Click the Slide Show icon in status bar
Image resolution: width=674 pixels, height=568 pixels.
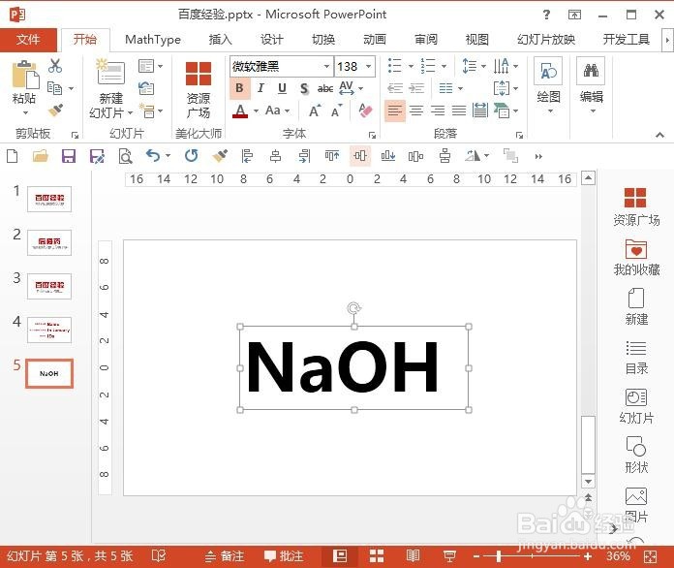click(449, 556)
